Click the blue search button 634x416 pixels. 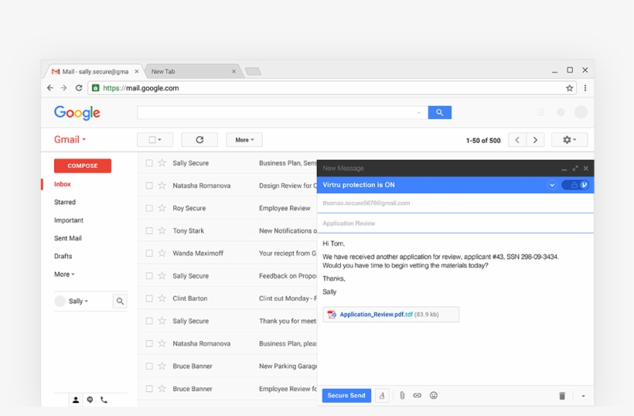point(439,113)
